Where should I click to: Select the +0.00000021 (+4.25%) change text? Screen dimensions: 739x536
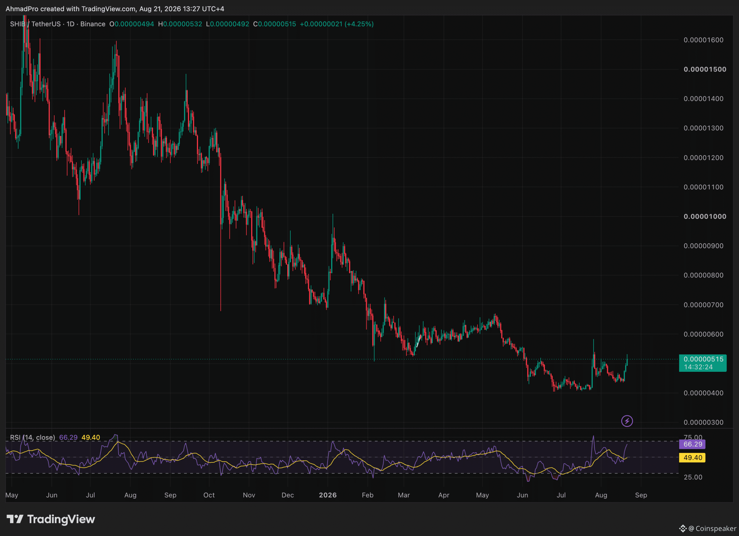[337, 24]
